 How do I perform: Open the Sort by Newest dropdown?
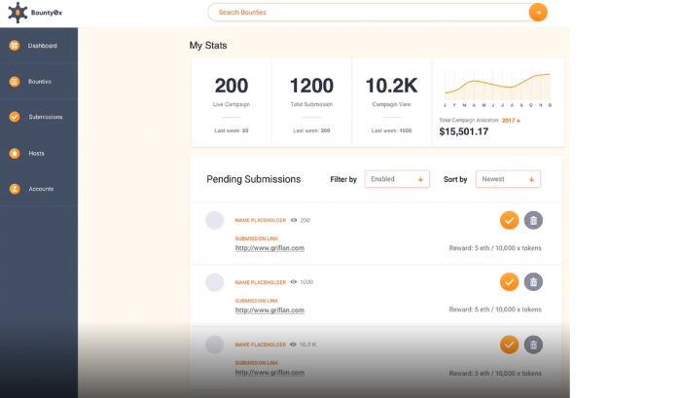click(508, 179)
